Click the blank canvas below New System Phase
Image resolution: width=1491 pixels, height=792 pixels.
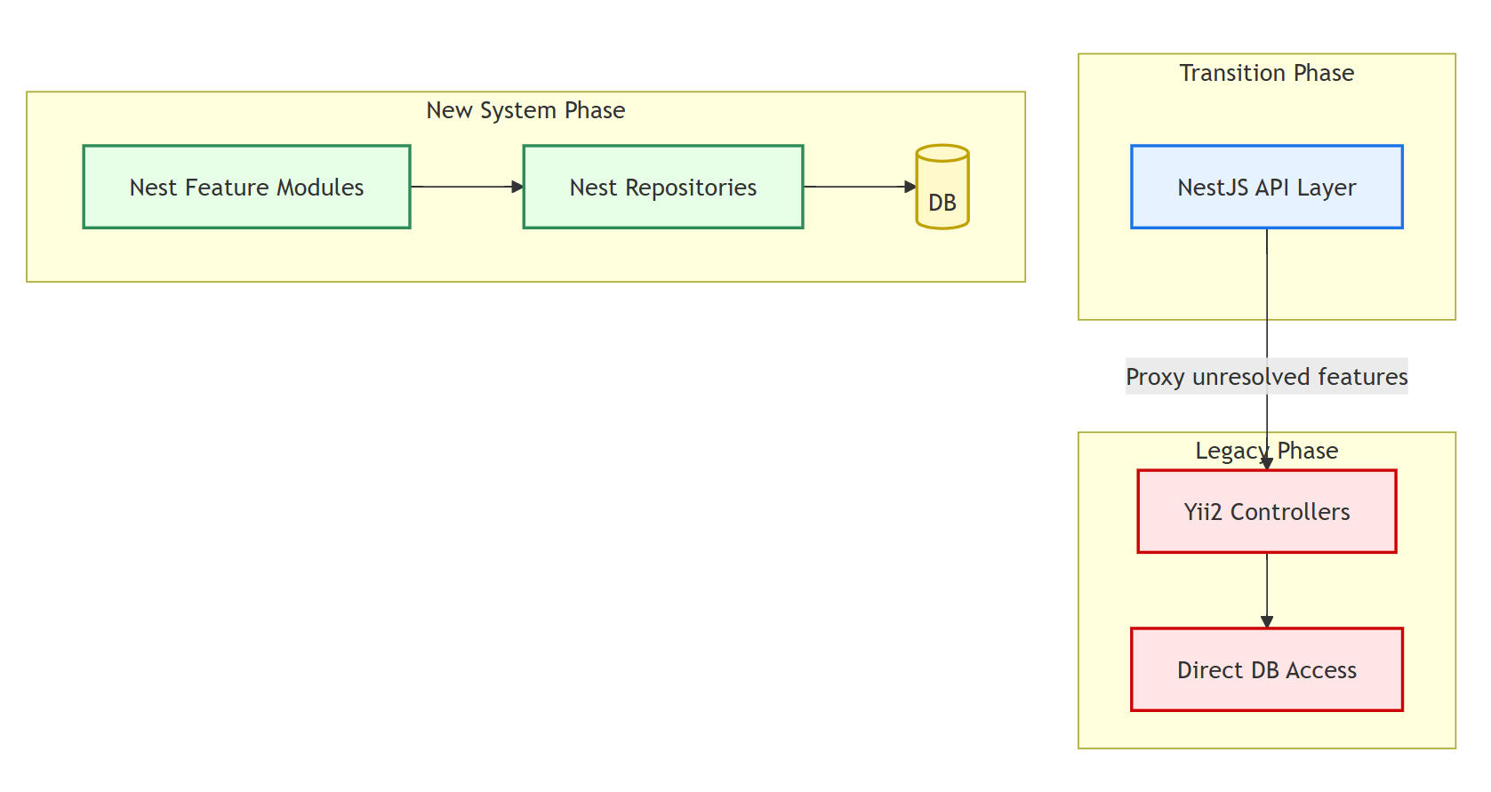[525, 533]
